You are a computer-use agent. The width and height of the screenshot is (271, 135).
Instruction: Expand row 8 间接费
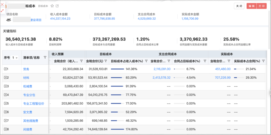(x=5, y=129)
